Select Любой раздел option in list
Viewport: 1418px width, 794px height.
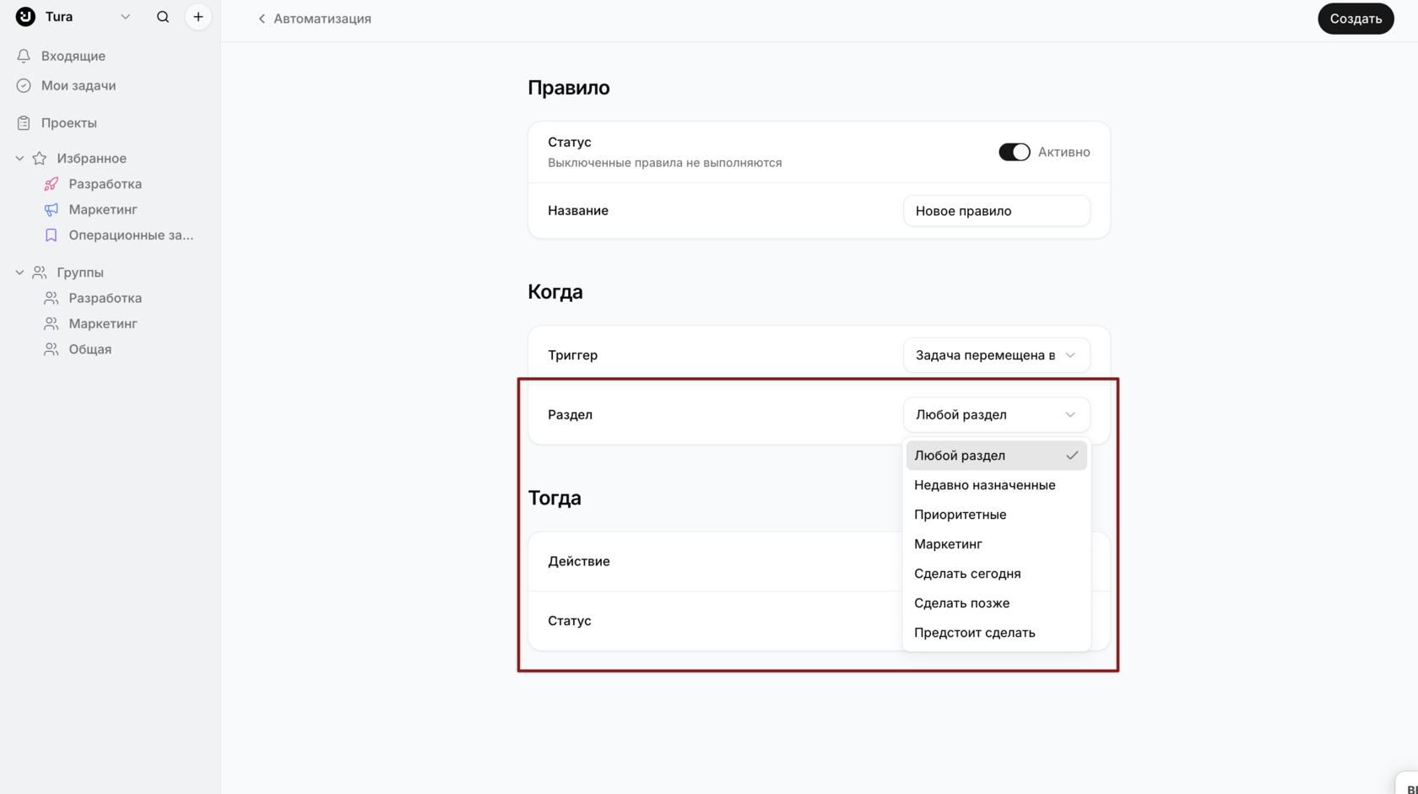[996, 456]
